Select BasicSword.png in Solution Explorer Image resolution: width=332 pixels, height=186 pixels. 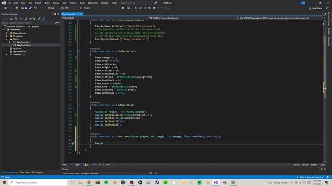pyautogui.click(x=24, y=45)
